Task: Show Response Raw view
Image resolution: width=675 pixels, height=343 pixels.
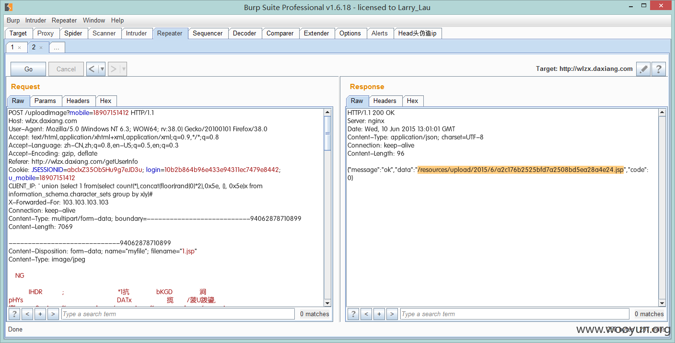Action: (357, 101)
